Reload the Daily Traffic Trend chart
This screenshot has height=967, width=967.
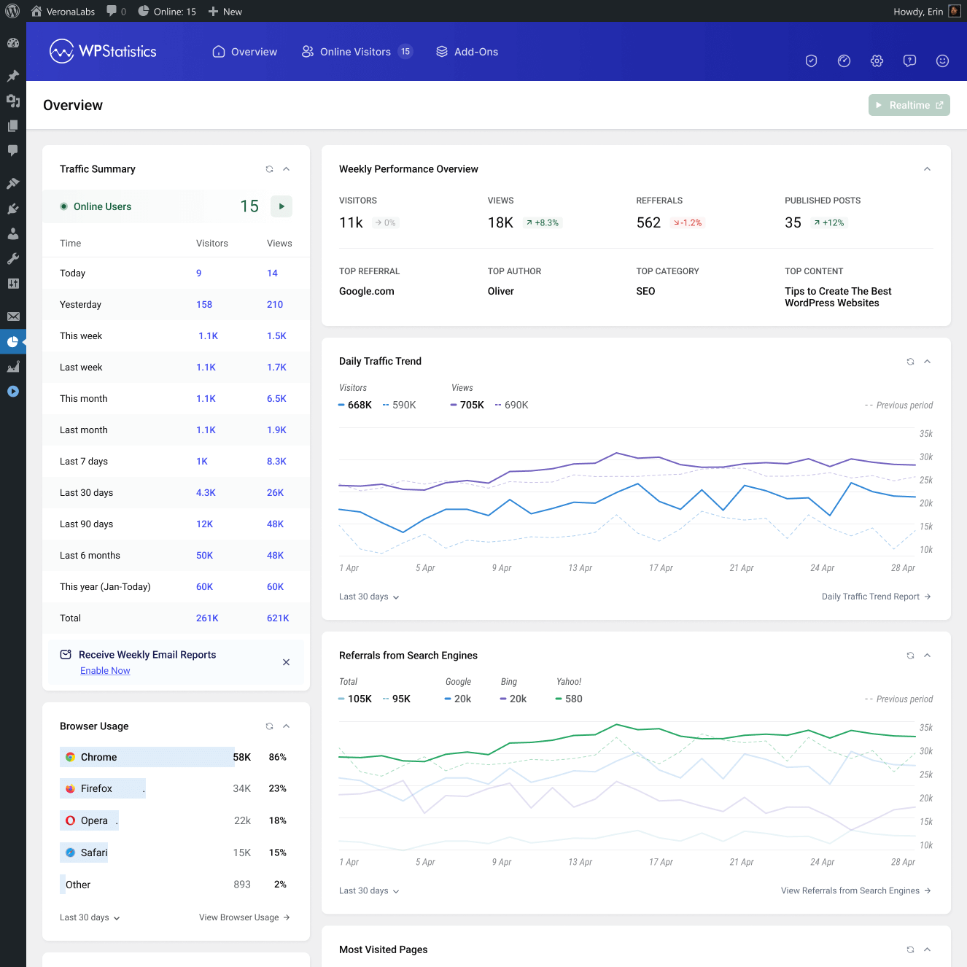coord(910,362)
